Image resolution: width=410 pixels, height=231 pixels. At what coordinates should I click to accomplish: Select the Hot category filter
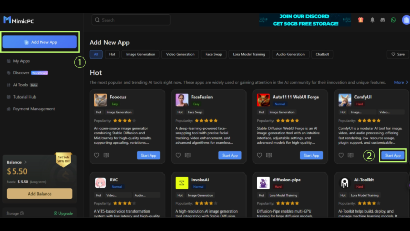112,54
